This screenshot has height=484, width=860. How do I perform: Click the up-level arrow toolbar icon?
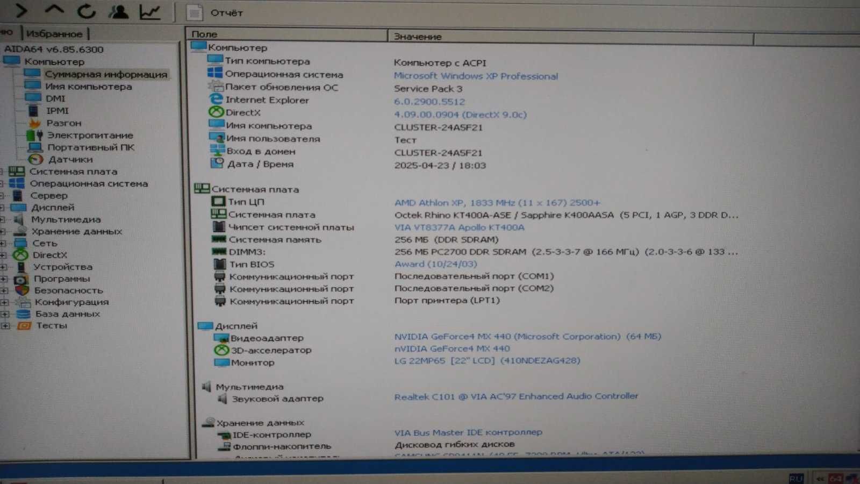[x=54, y=10]
